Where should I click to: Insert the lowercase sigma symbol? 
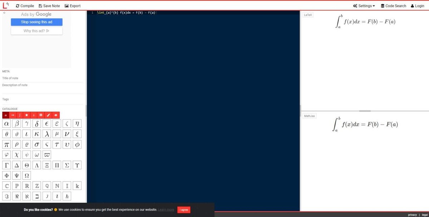(37, 145)
